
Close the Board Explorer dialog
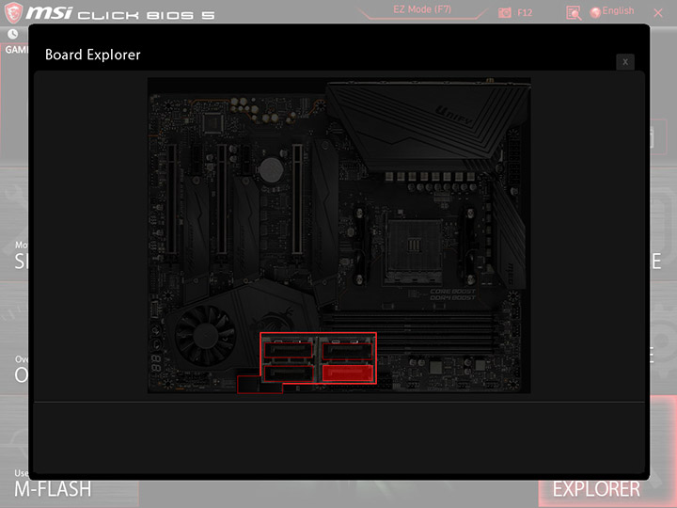[x=624, y=62]
